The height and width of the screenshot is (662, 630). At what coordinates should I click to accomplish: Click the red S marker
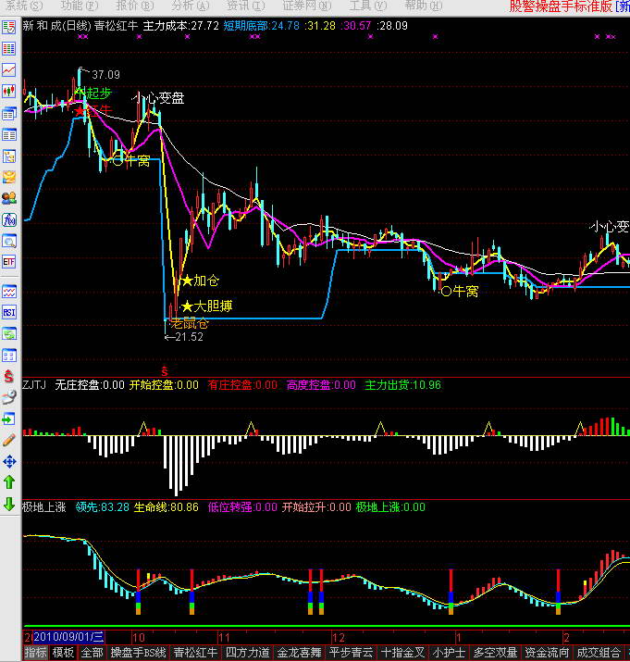[x=165, y=371]
